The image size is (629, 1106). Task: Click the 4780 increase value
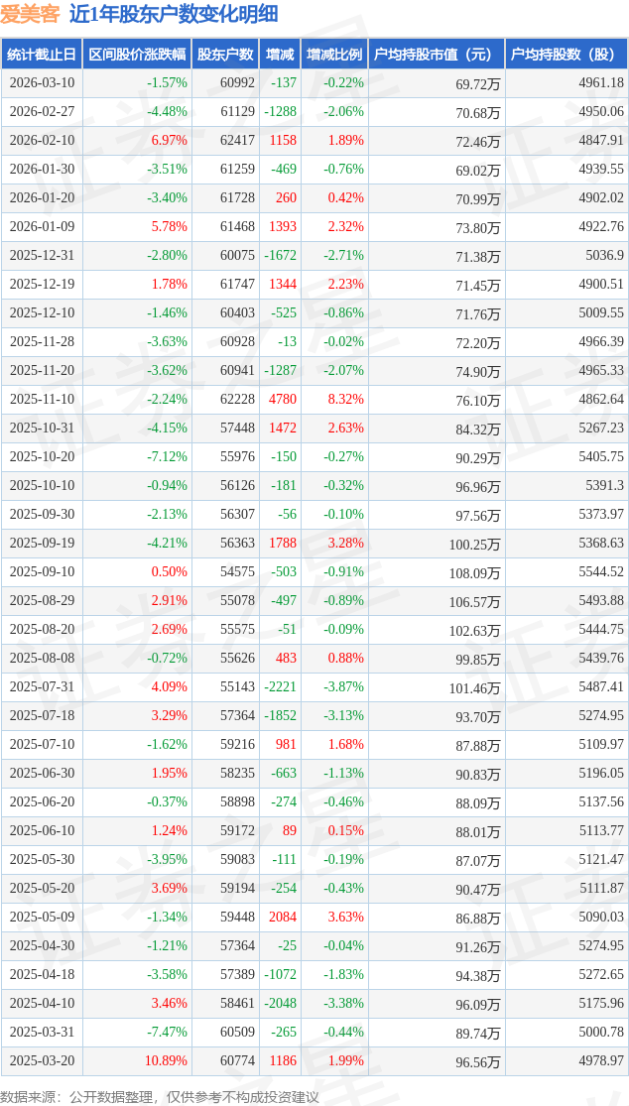tap(282, 400)
